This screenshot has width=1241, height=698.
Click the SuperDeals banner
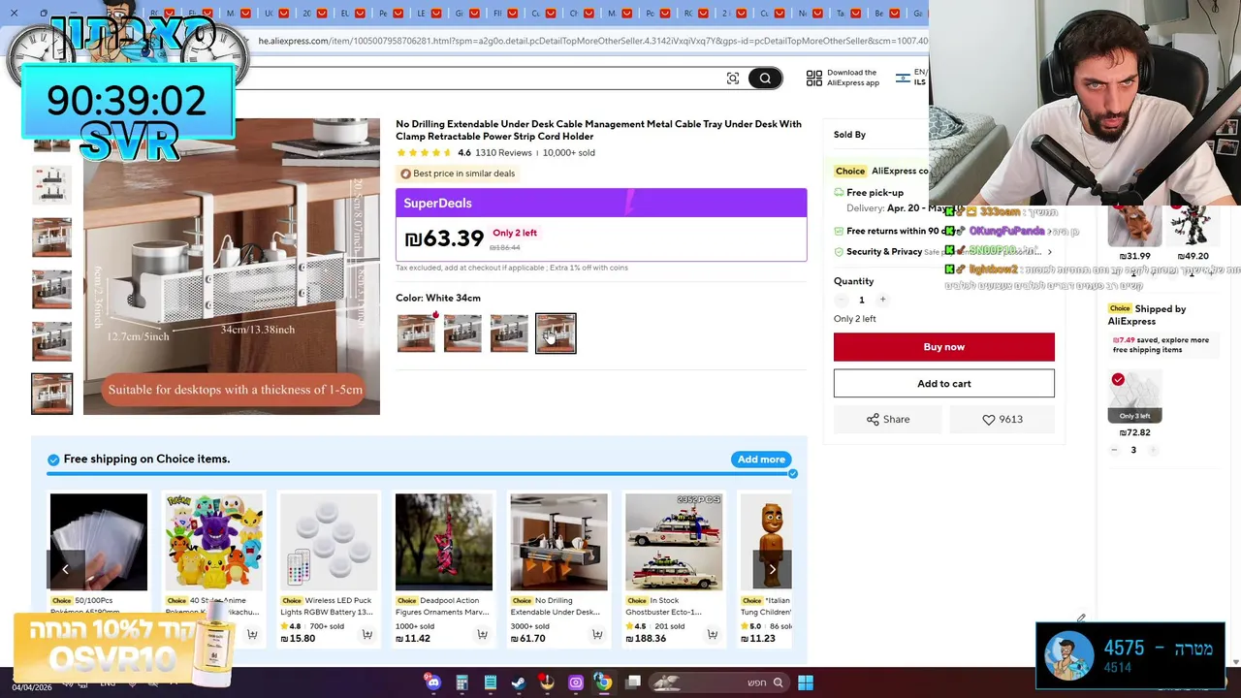(601, 203)
